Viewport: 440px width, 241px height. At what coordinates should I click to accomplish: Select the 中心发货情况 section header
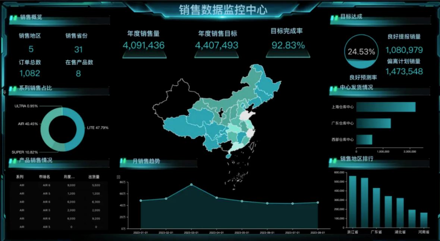356,88
